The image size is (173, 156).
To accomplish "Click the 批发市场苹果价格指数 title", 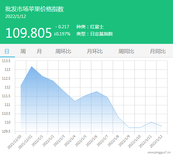I will pyautogui.click(x=34, y=9).
